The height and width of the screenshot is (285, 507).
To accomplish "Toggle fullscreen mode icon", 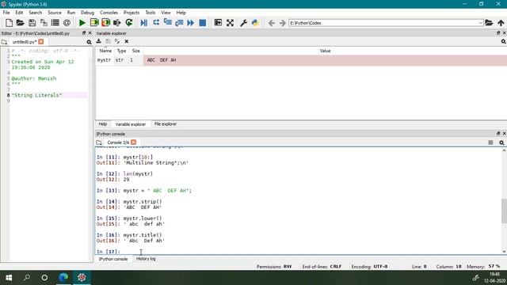I will 230,23.
